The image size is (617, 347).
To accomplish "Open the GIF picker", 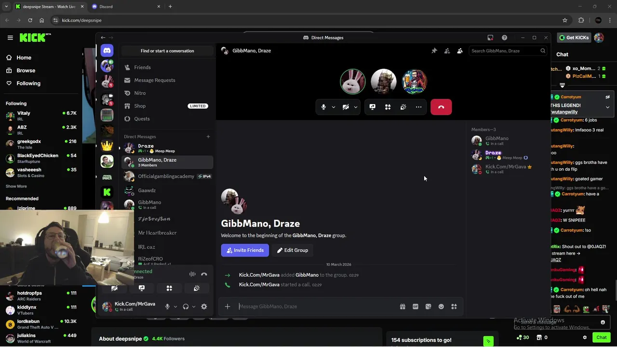I will [416, 307].
